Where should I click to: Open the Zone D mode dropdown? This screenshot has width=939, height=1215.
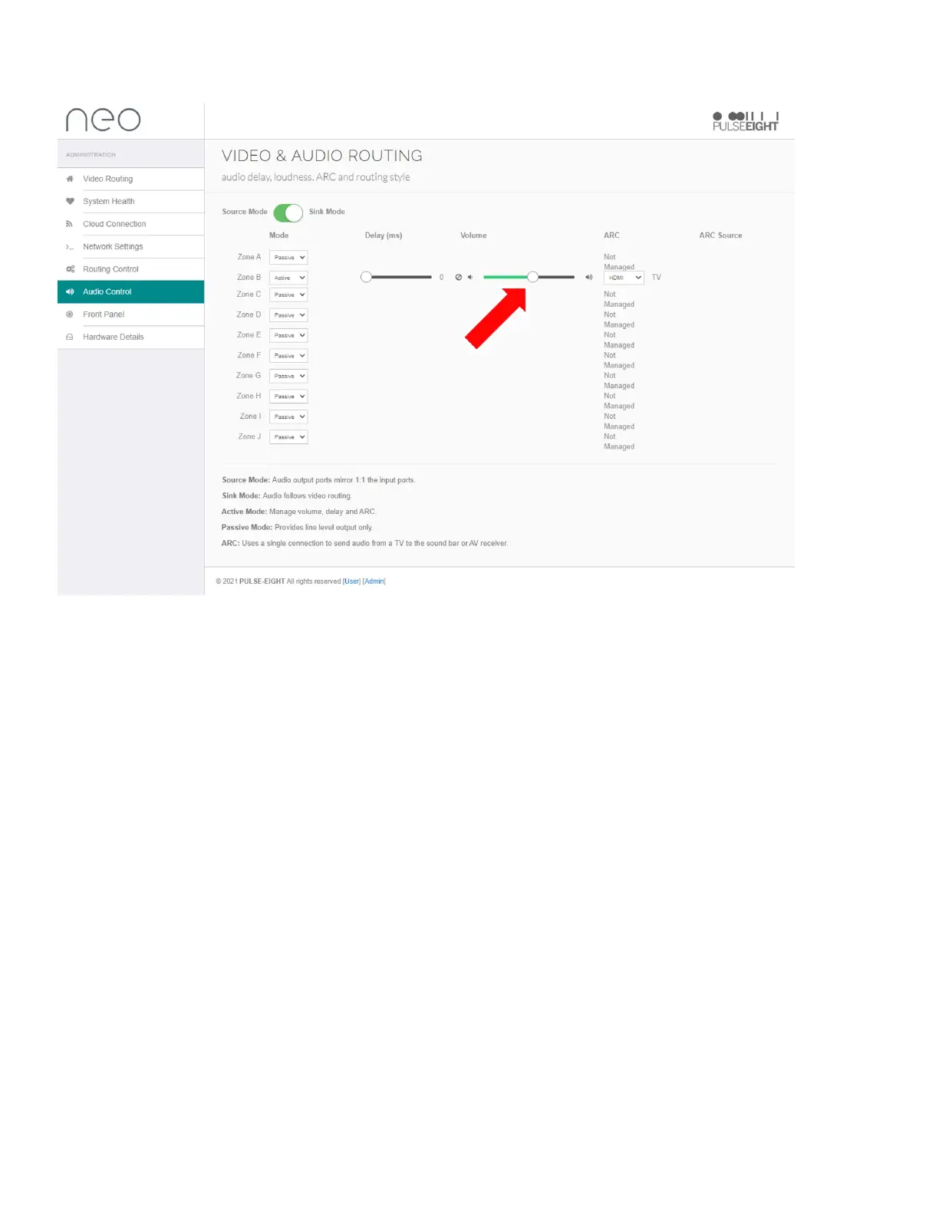(288, 315)
